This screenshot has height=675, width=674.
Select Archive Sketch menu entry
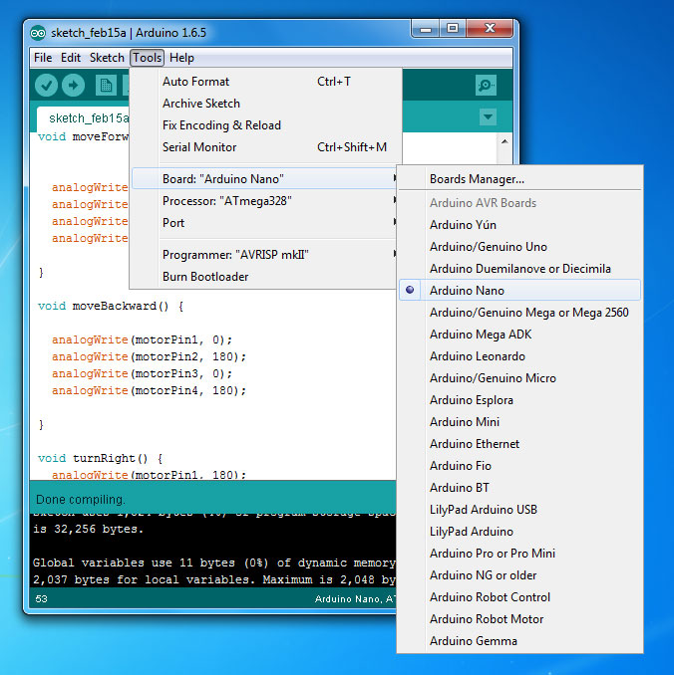(x=264, y=104)
